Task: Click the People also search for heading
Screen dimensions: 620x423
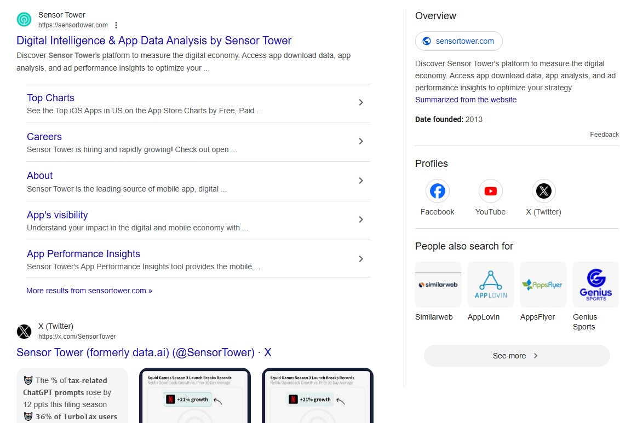Action: tap(464, 246)
